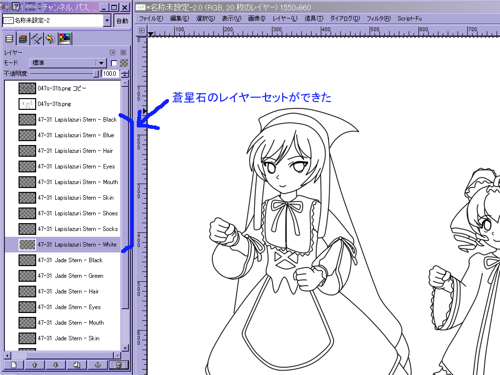Viewport: 500px width, 375px height.
Task: Click thumbnail of Jade Stern - Skin layer
Action: (x=27, y=338)
